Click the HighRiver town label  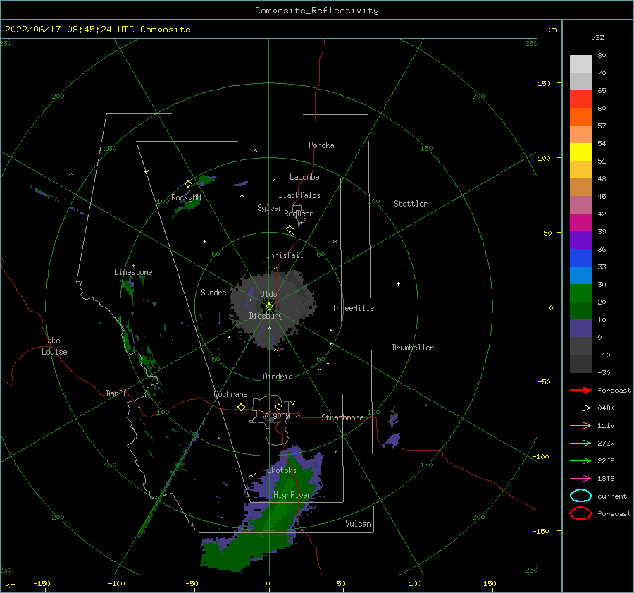click(292, 495)
